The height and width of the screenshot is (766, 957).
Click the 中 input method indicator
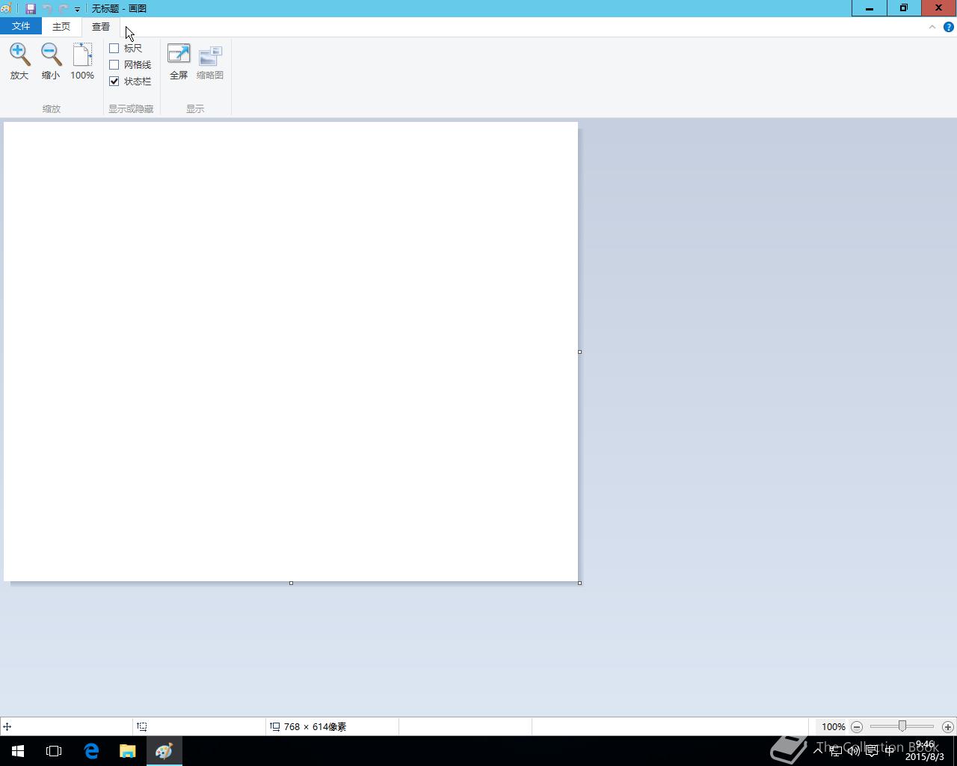[889, 751]
